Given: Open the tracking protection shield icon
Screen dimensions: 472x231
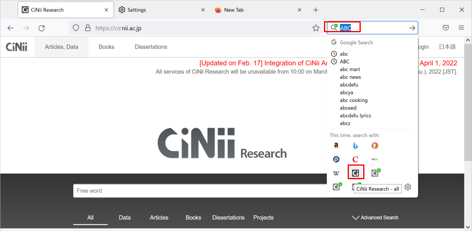Looking at the screenshot, I should click(x=76, y=28).
